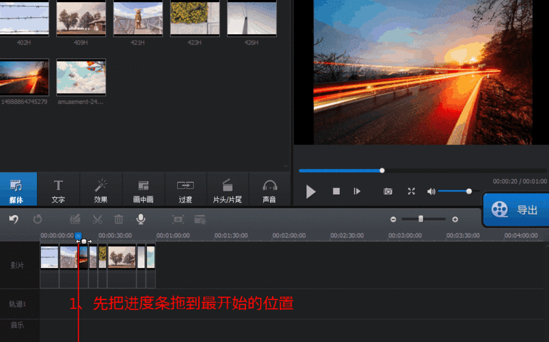Select the scissors split tool
The height and width of the screenshot is (342, 549).
click(97, 219)
